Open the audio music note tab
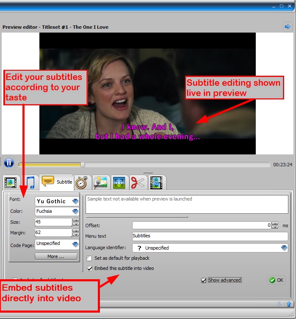The width and height of the screenshot is (296, 319). click(x=30, y=182)
